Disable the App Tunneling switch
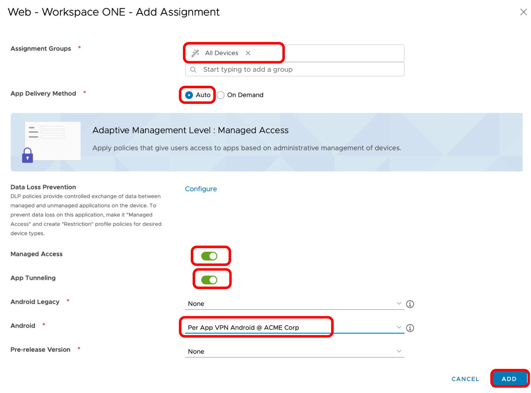This screenshot has height=393, width=531. click(x=209, y=280)
